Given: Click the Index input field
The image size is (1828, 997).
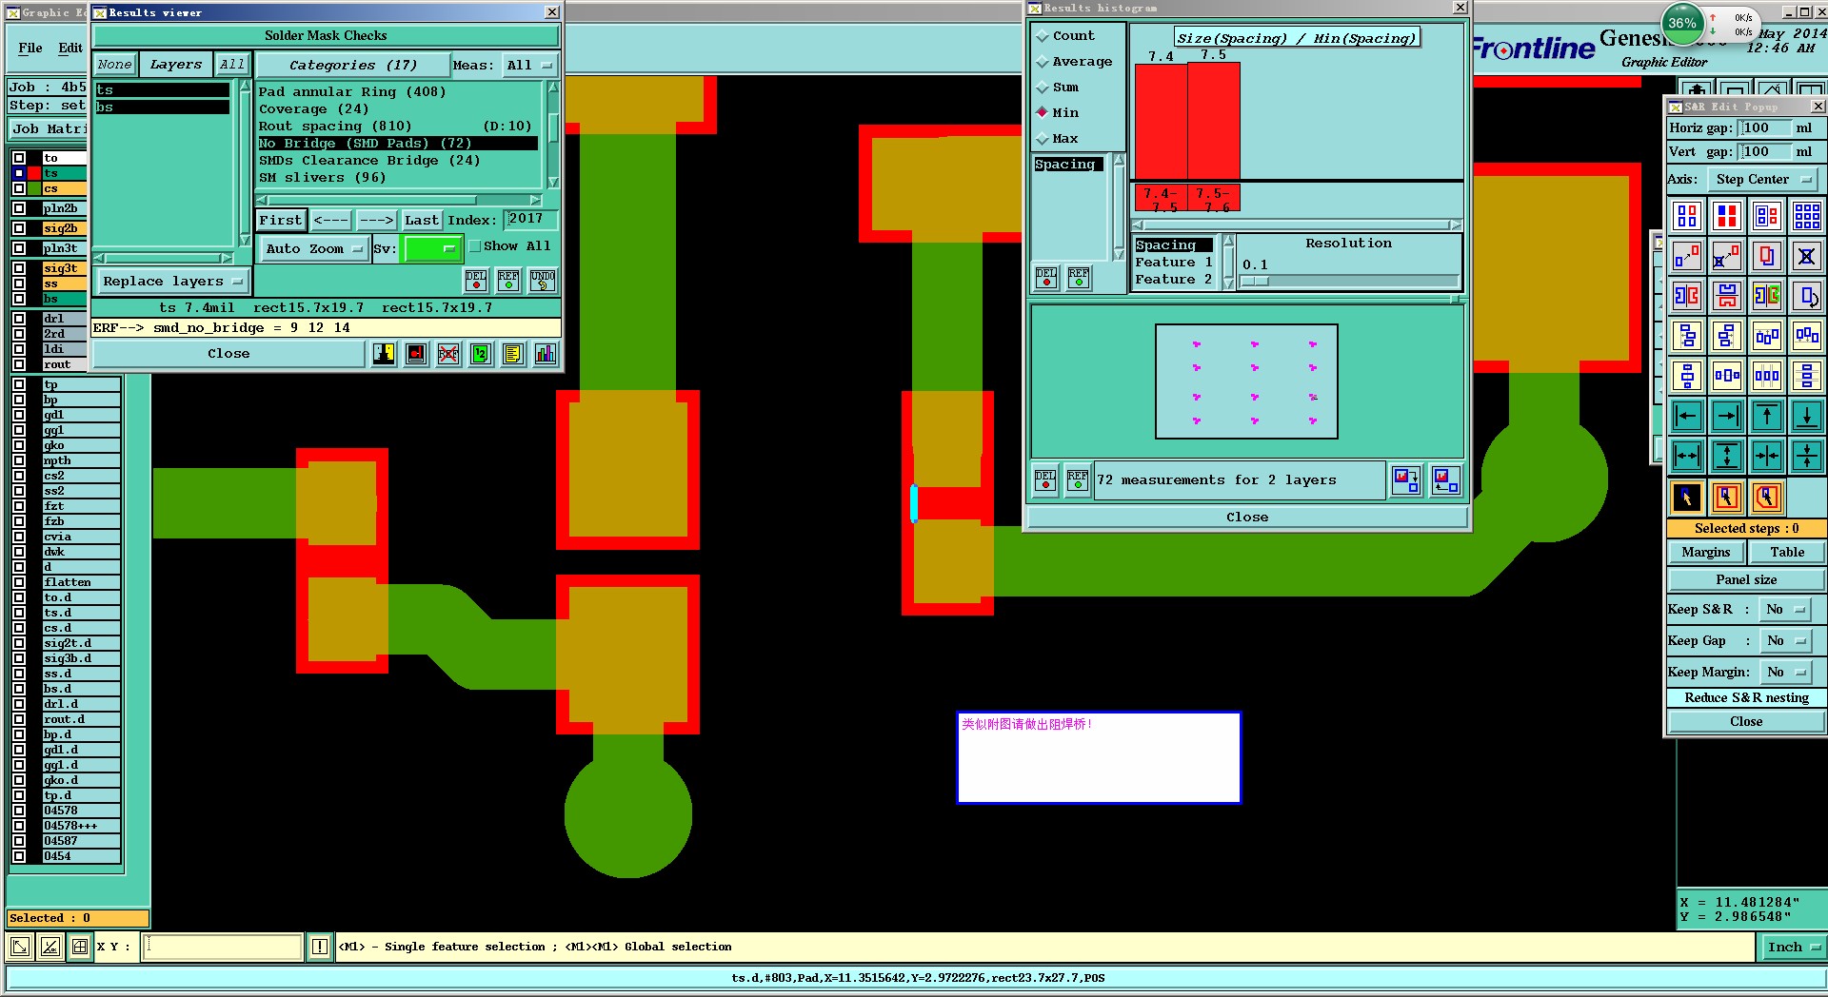Looking at the screenshot, I should [531, 220].
